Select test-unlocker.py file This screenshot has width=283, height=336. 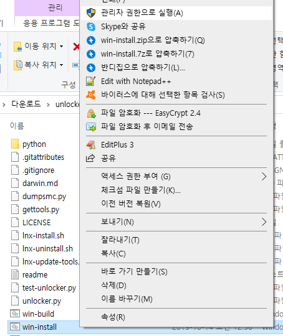(x=44, y=288)
